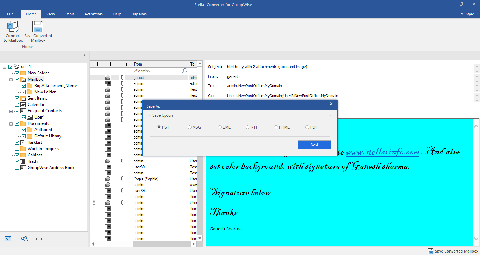Pick the RTF save option

click(x=248, y=127)
